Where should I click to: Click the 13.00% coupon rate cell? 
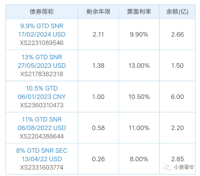point(139,65)
